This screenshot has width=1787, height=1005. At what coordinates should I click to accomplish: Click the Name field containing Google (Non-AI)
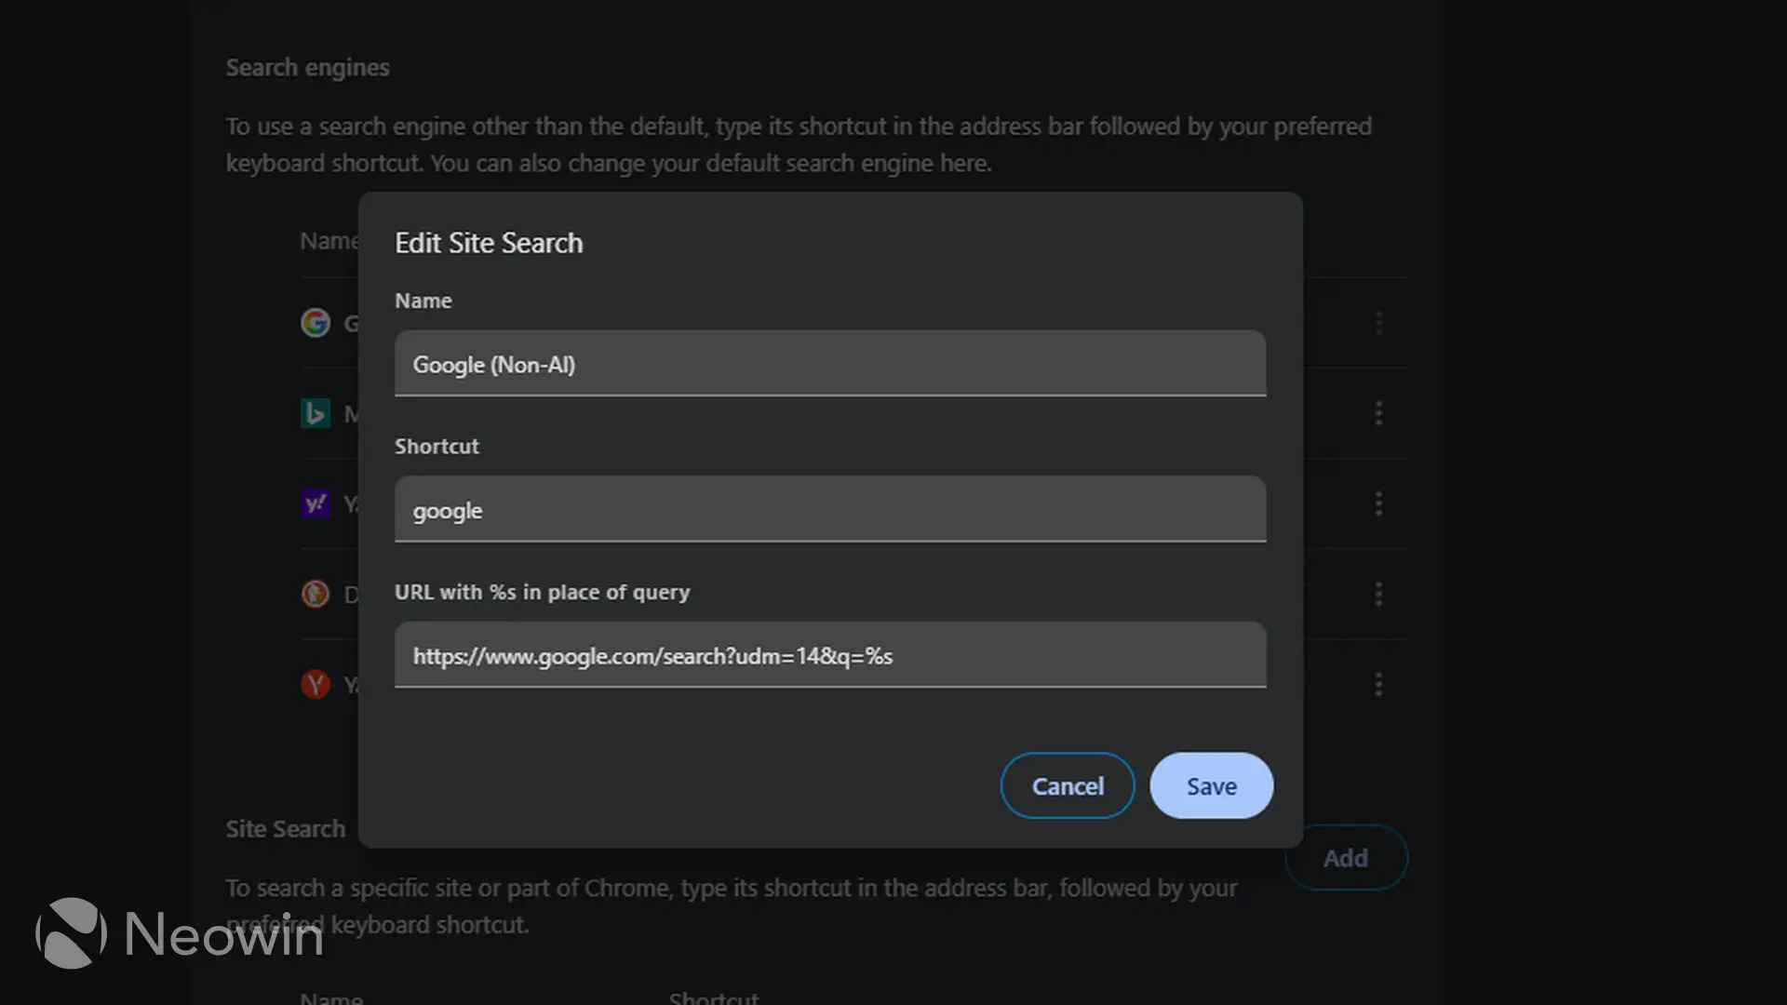(x=829, y=364)
